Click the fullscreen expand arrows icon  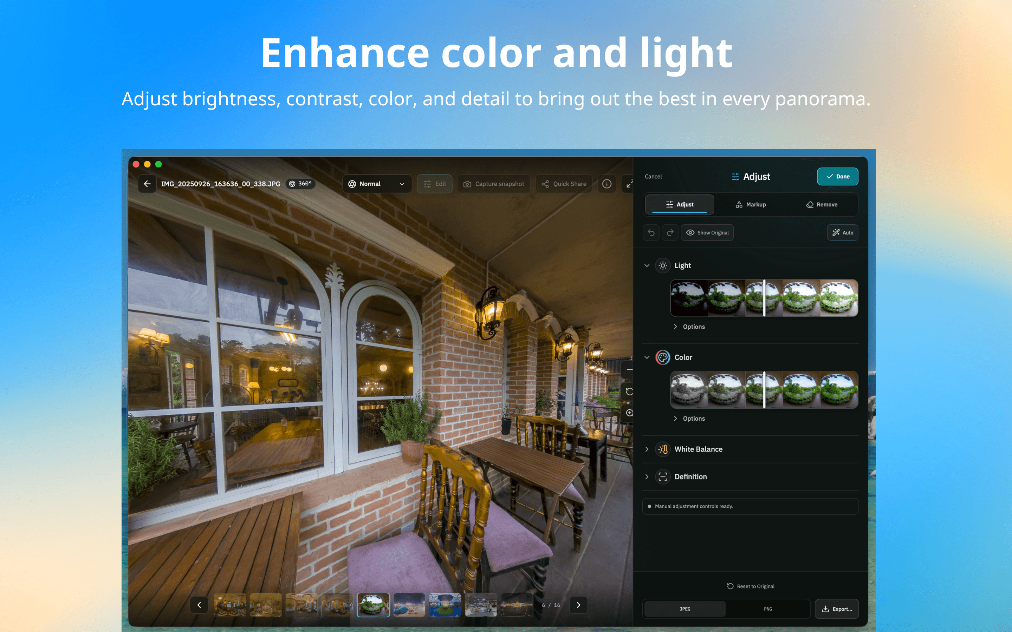(629, 184)
